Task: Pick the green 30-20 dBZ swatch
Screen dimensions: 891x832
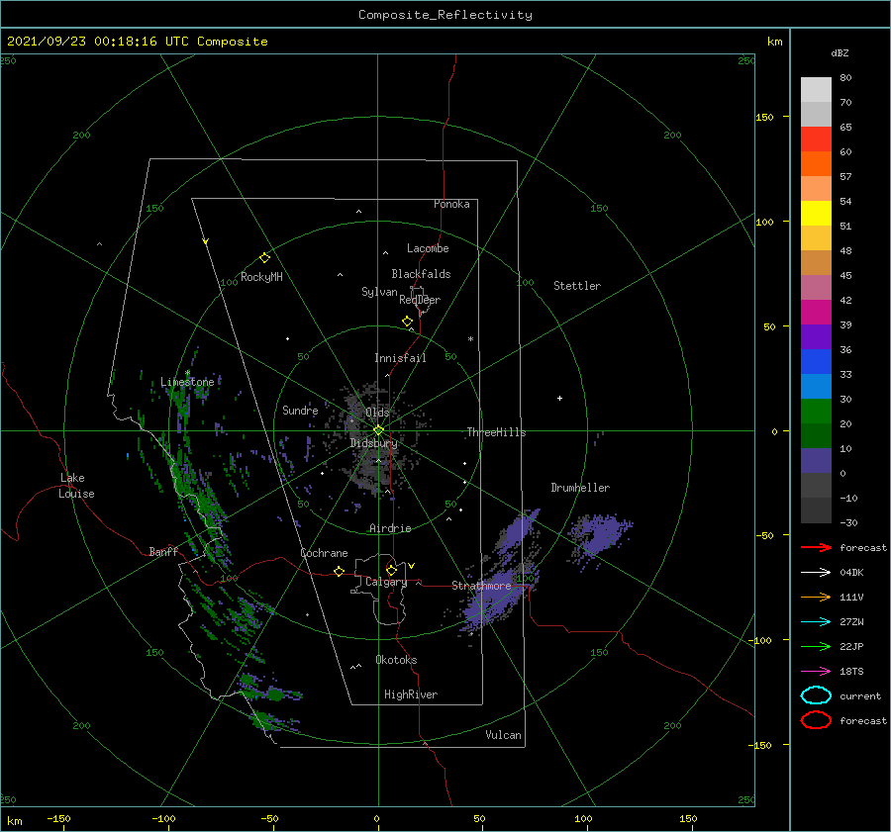Action: click(x=816, y=412)
